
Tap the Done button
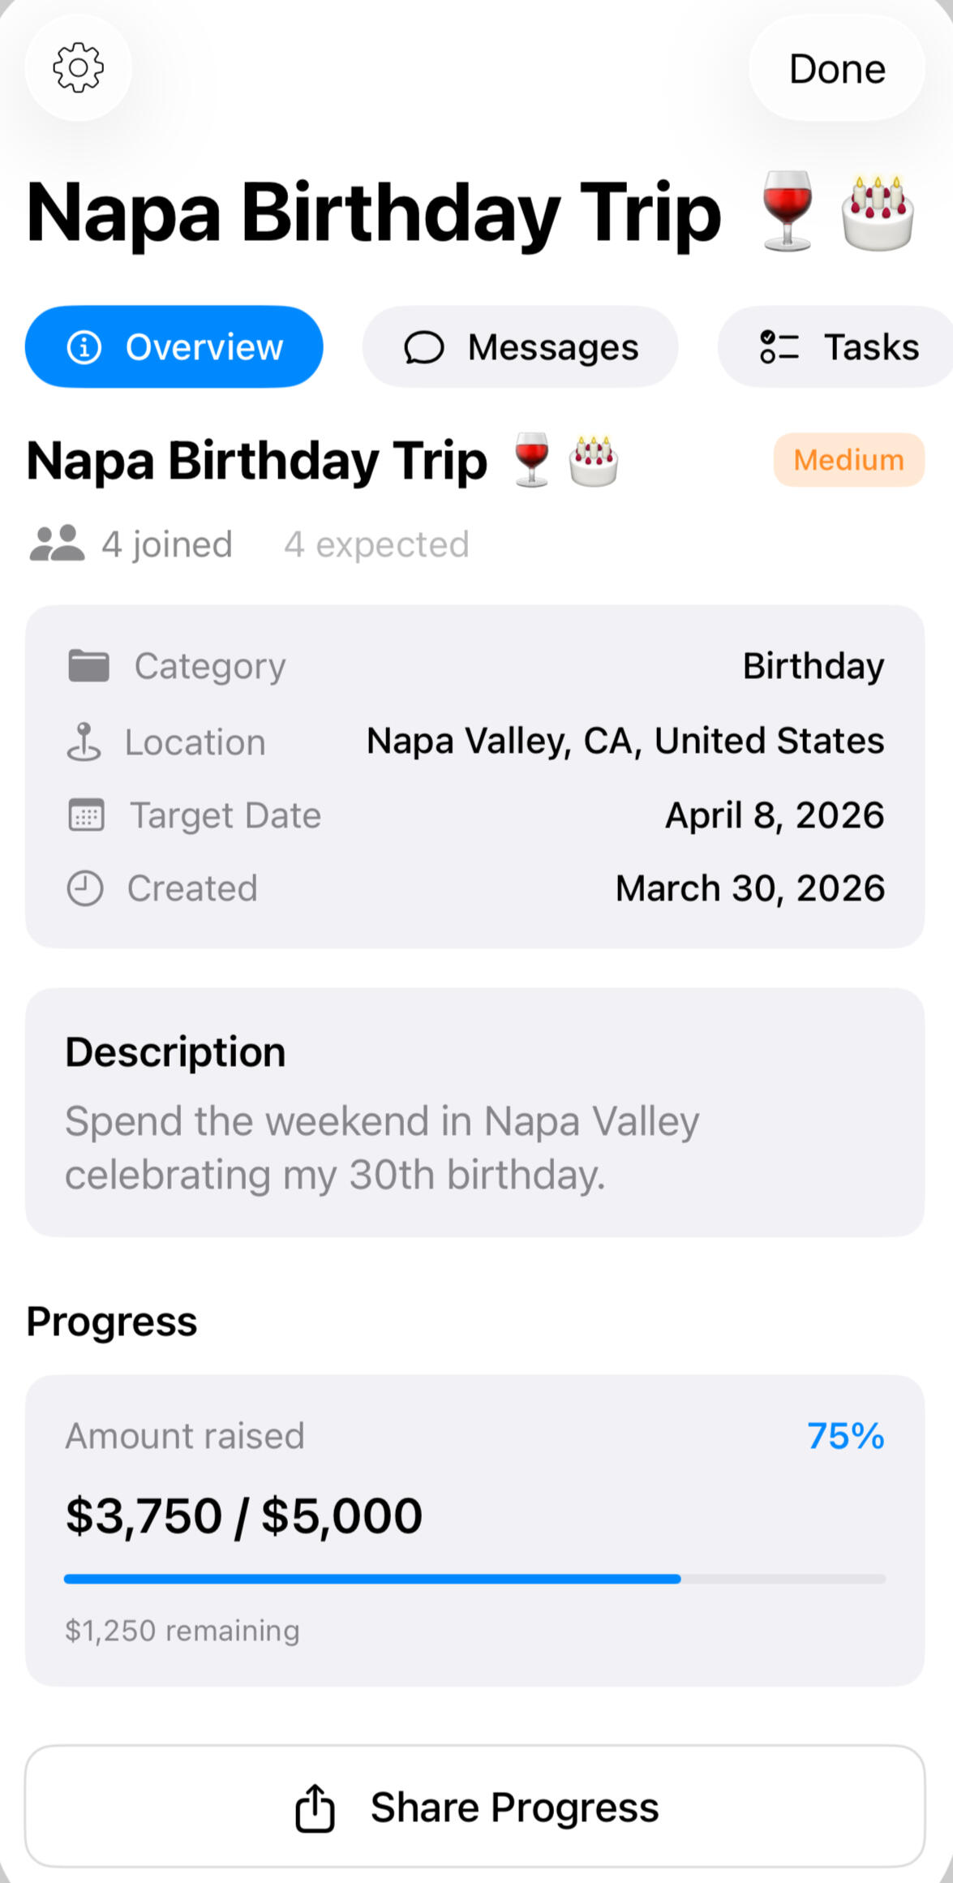coord(836,69)
